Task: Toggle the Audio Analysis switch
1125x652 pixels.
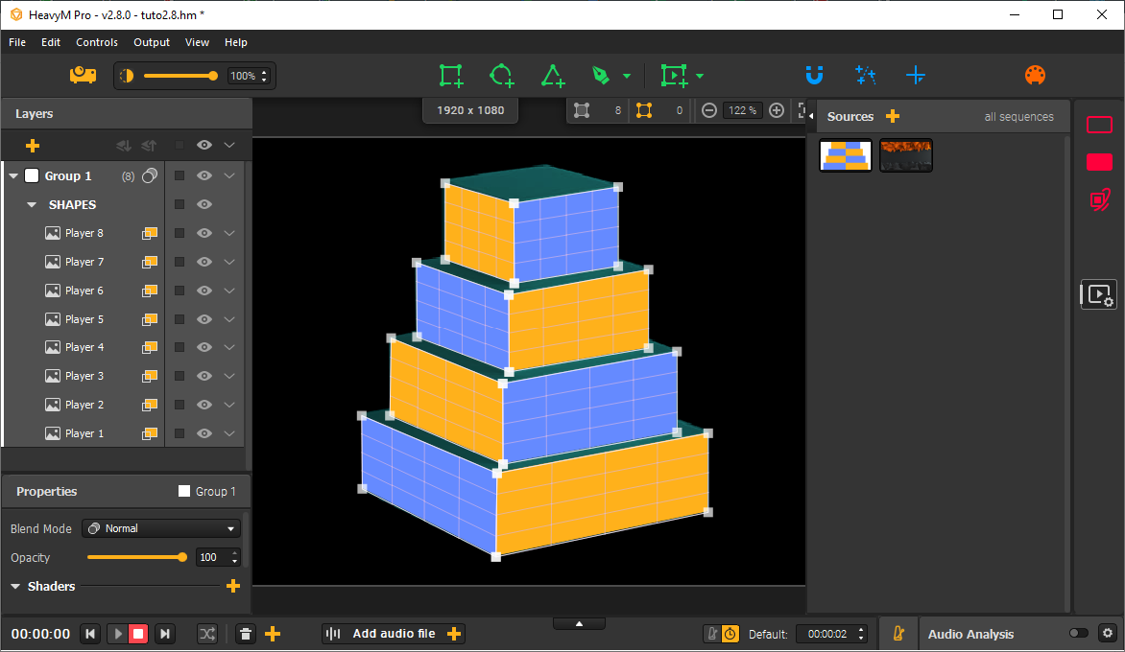Action: 1079,634
